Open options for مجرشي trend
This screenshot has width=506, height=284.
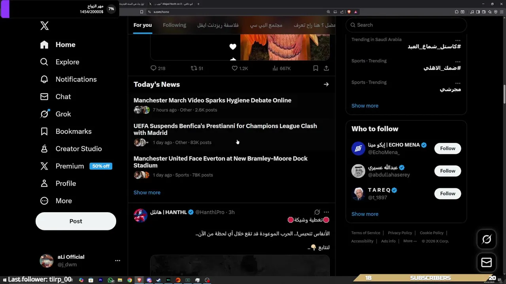coord(457,83)
